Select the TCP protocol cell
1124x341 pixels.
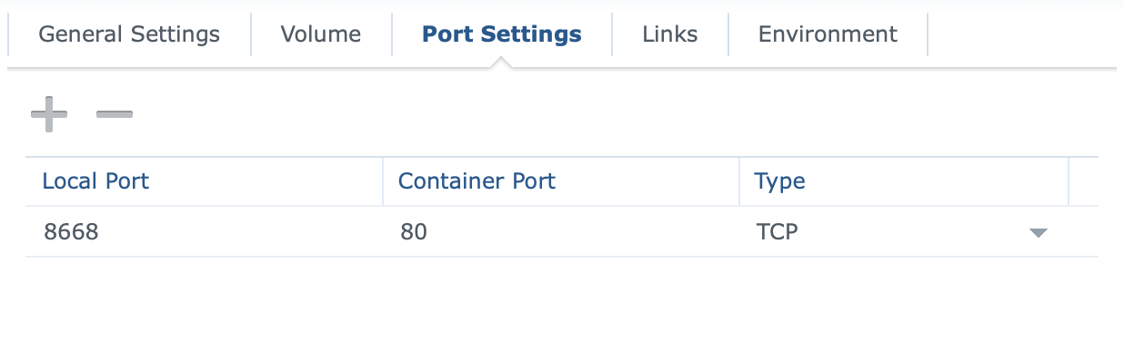903,232
